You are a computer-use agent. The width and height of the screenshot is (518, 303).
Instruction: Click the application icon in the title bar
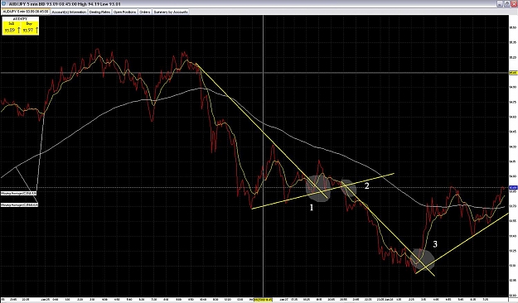(3, 4)
